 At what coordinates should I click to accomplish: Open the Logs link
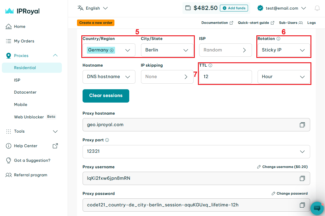(x=311, y=23)
